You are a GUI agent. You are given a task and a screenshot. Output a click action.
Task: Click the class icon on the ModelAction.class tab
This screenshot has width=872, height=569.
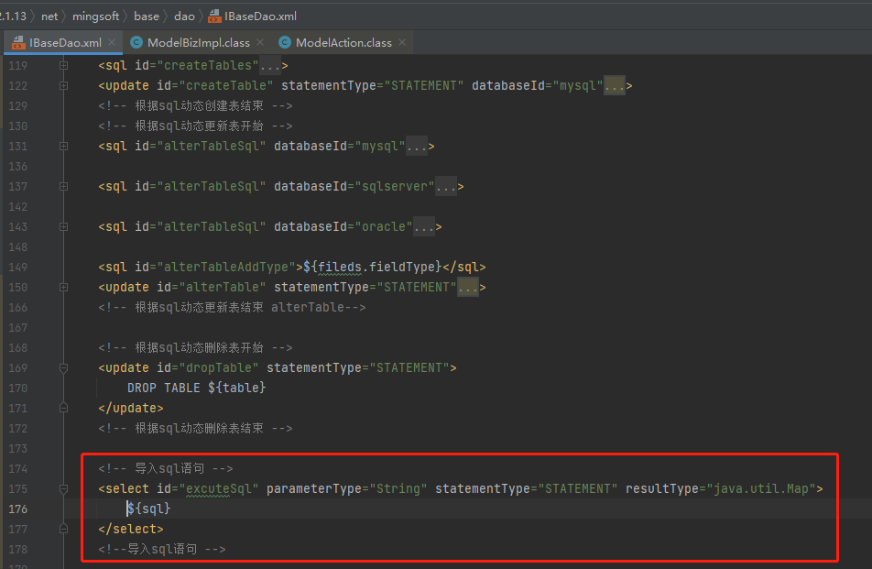point(285,43)
